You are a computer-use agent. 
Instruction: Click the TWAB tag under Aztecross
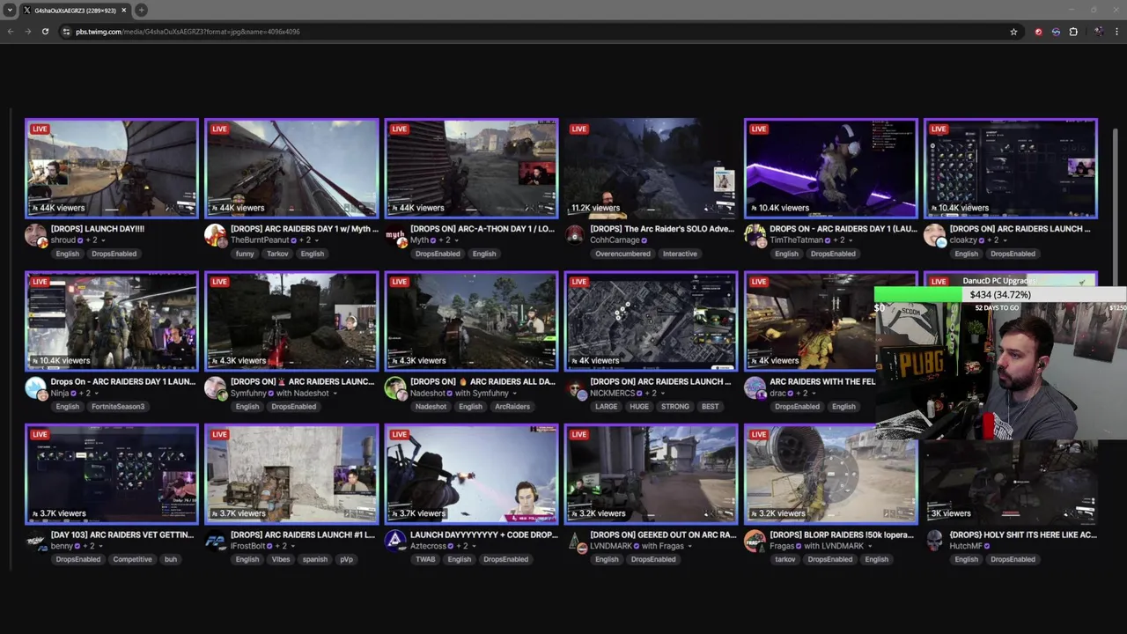click(x=425, y=559)
